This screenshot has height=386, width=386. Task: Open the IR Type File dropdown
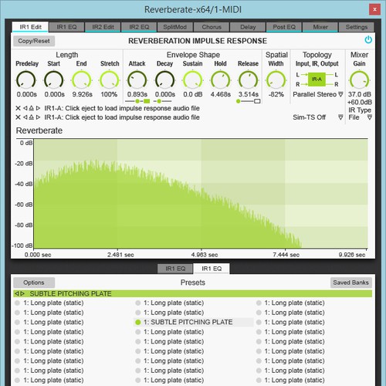(x=370, y=117)
